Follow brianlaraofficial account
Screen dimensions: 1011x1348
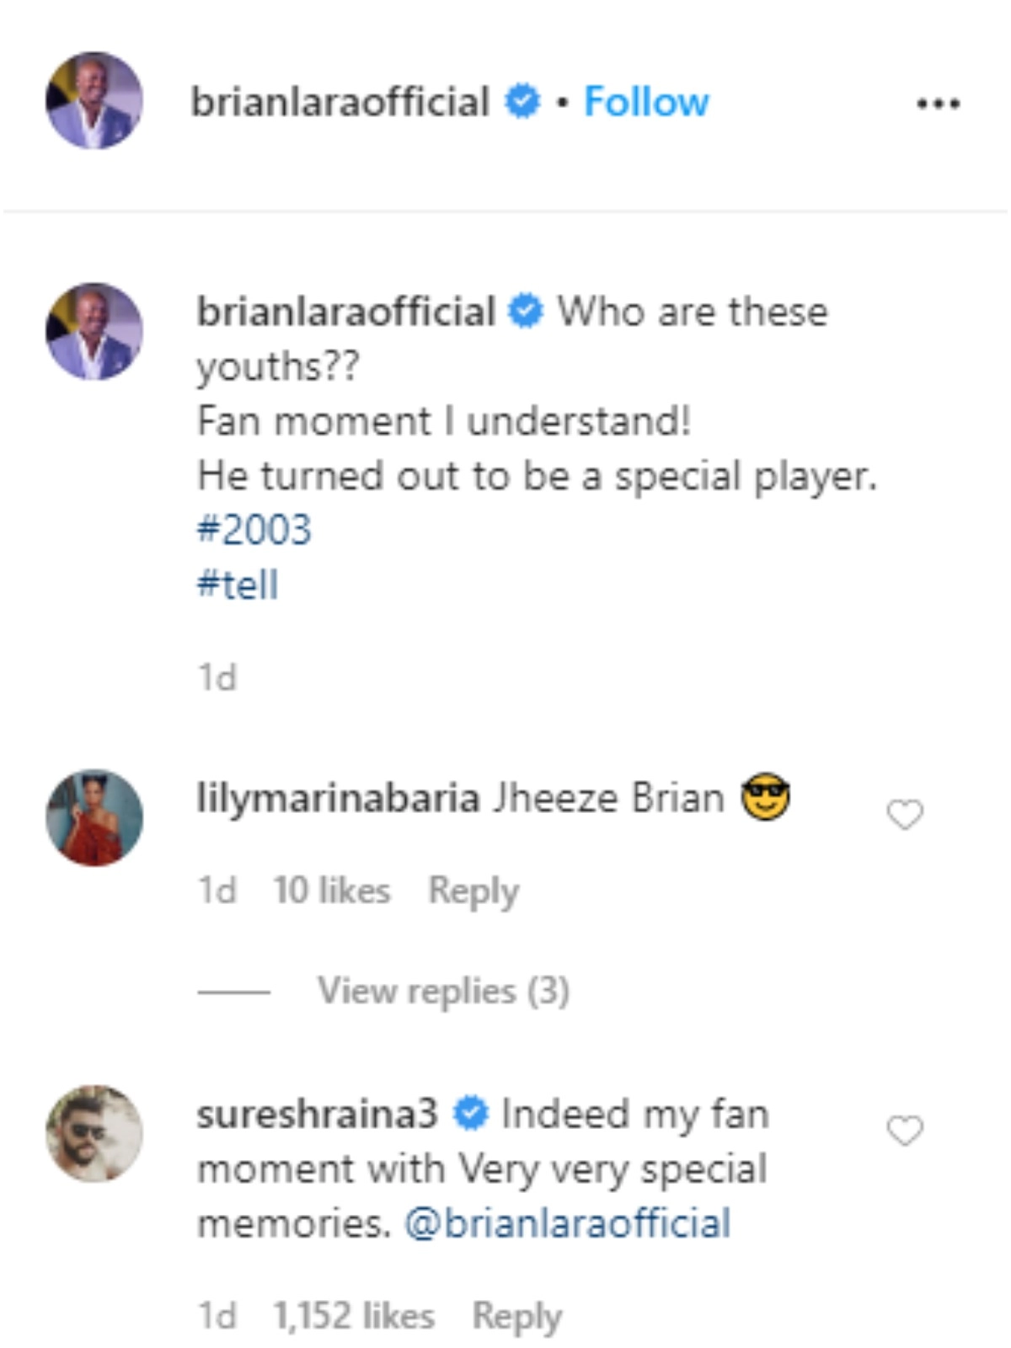[x=646, y=102]
